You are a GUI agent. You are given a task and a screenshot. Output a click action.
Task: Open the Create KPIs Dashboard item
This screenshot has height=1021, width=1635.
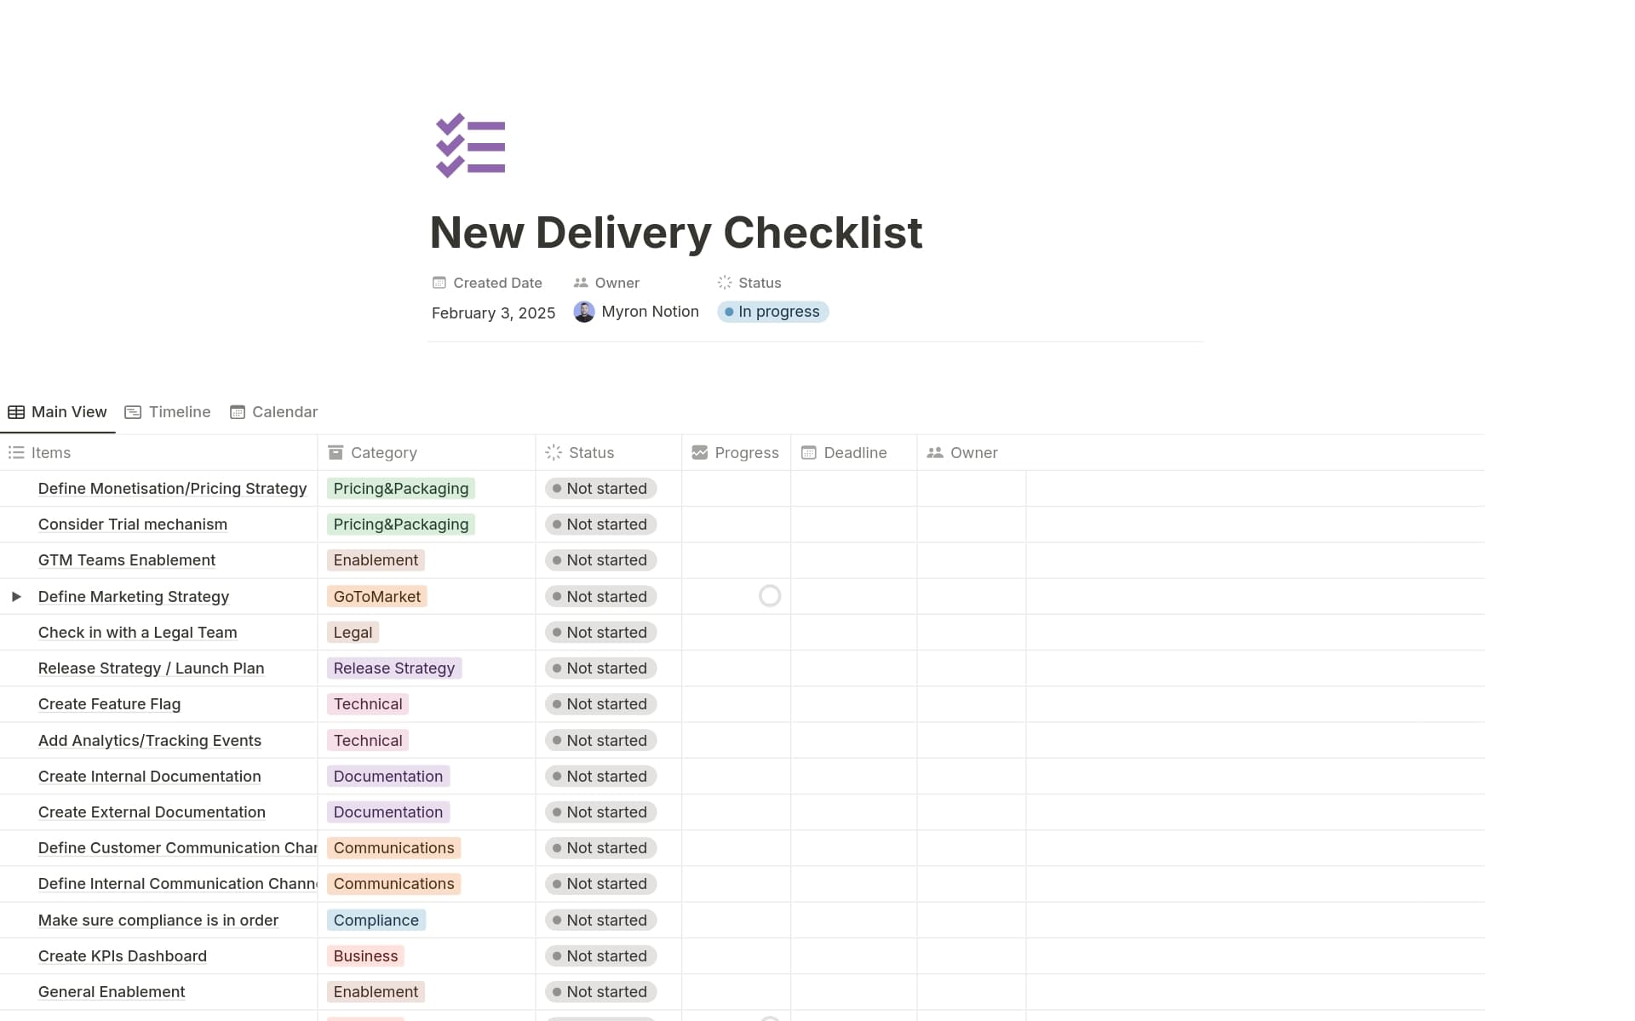click(x=122, y=956)
